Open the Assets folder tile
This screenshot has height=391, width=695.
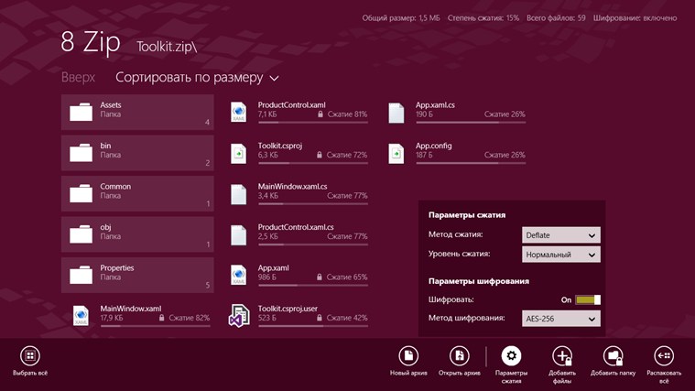point(137,112)
